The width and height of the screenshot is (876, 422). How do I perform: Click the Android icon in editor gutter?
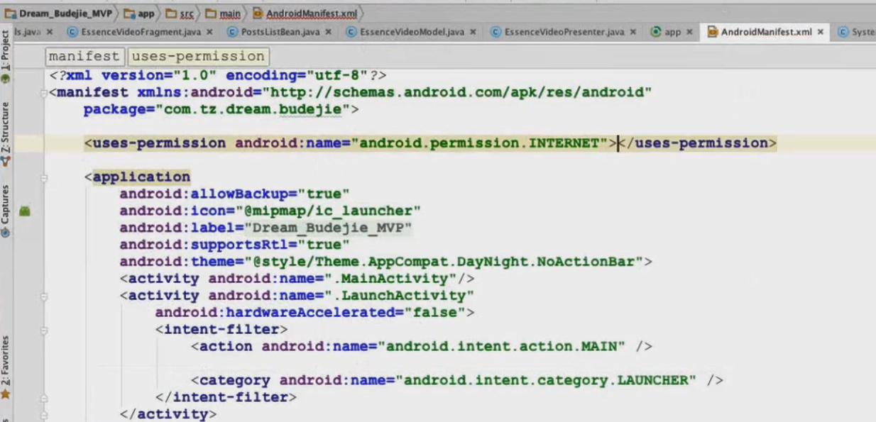[x=25, y=211]
